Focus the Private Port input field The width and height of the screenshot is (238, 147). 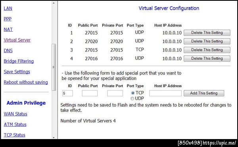[115, 93]
